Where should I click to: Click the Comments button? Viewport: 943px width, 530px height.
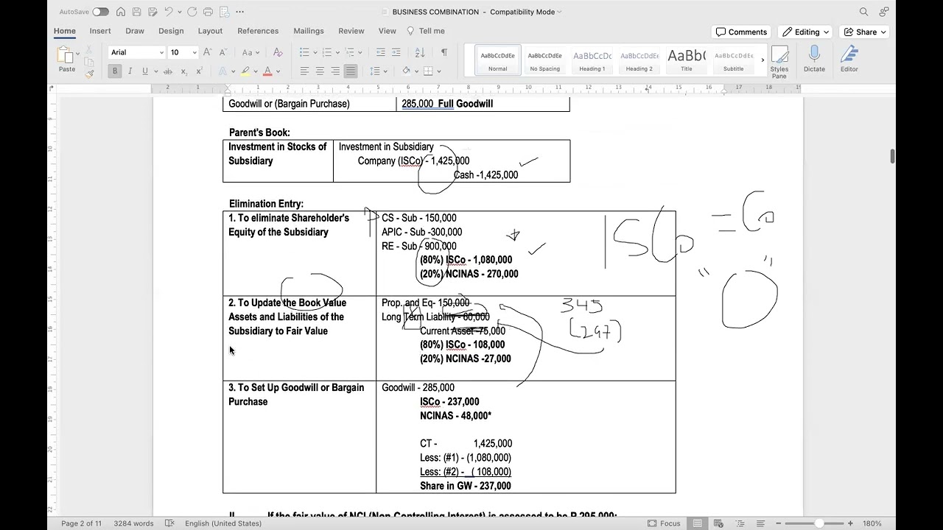pos(741,32)
